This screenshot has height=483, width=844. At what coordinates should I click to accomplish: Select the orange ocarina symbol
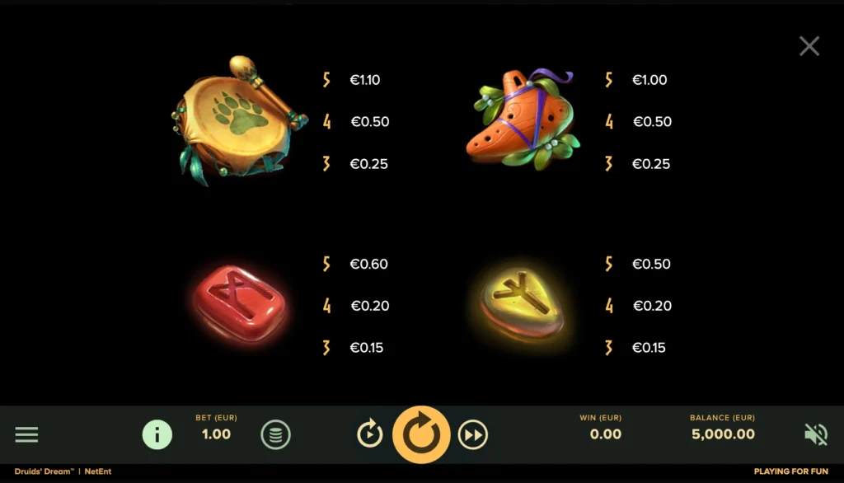pyautogui.click(x=523, y=119)
